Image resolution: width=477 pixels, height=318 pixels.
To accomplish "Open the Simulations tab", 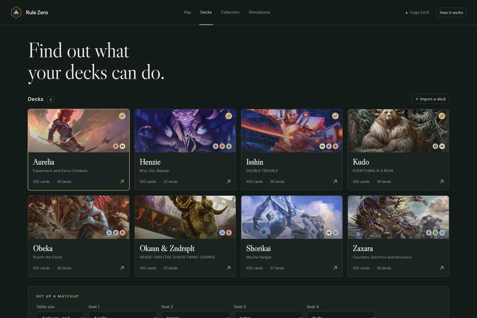I will [x=259, y=12].
